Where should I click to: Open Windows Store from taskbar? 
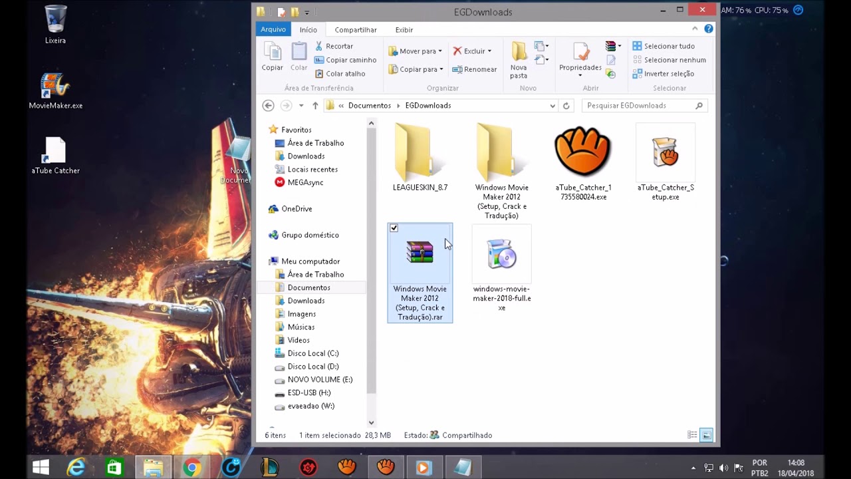[115, 468]
